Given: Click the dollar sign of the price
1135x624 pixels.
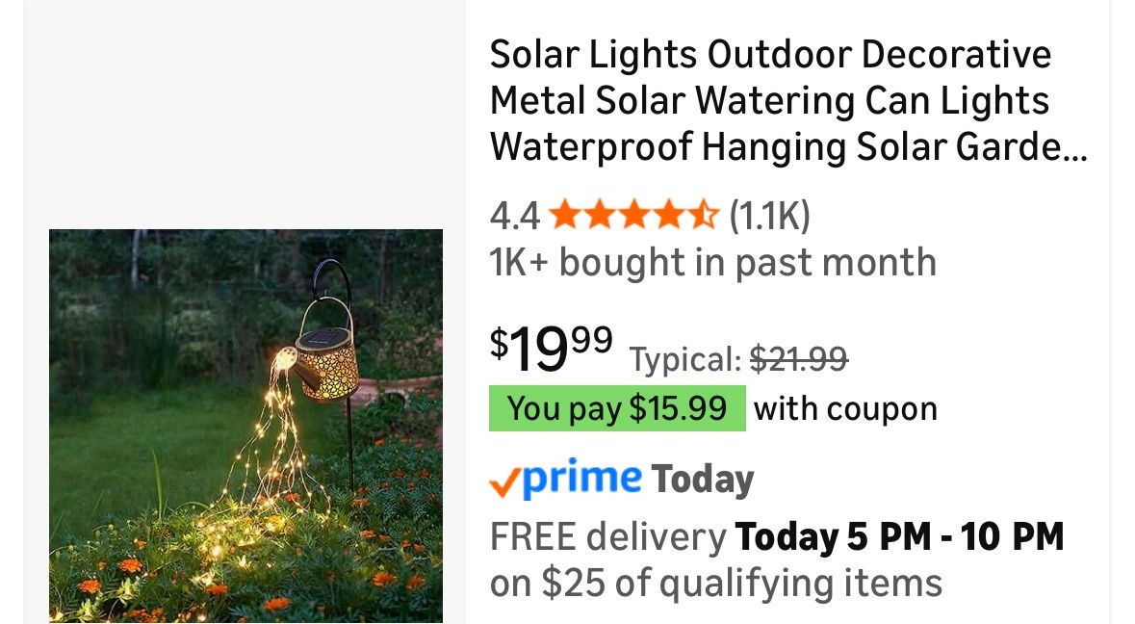Looking at the screenshot, I should tap(499, 342).
